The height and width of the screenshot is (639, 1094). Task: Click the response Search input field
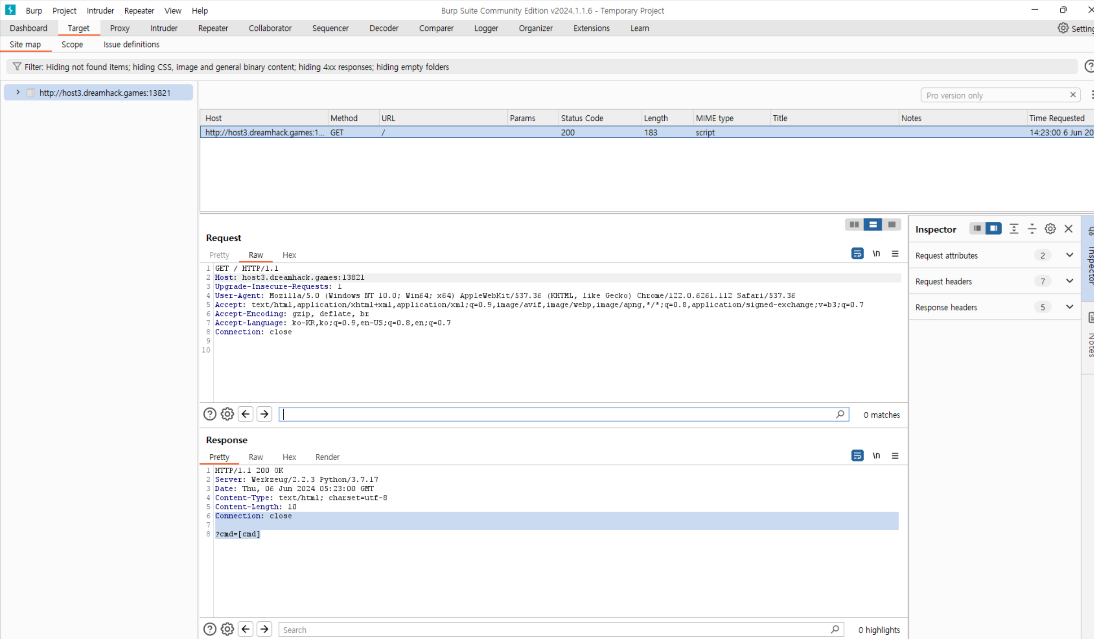point(556,630)
